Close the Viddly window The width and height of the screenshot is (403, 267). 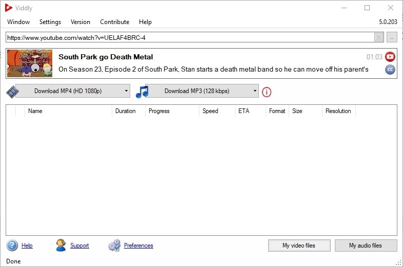(x=391, y=8)
